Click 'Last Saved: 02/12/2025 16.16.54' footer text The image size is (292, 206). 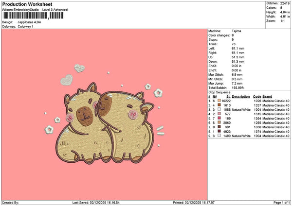pos(96,203)
